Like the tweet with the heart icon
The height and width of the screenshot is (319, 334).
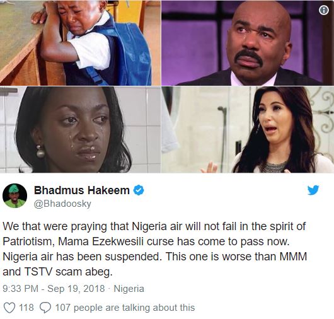pyautogui.click(x=9, y=308)
